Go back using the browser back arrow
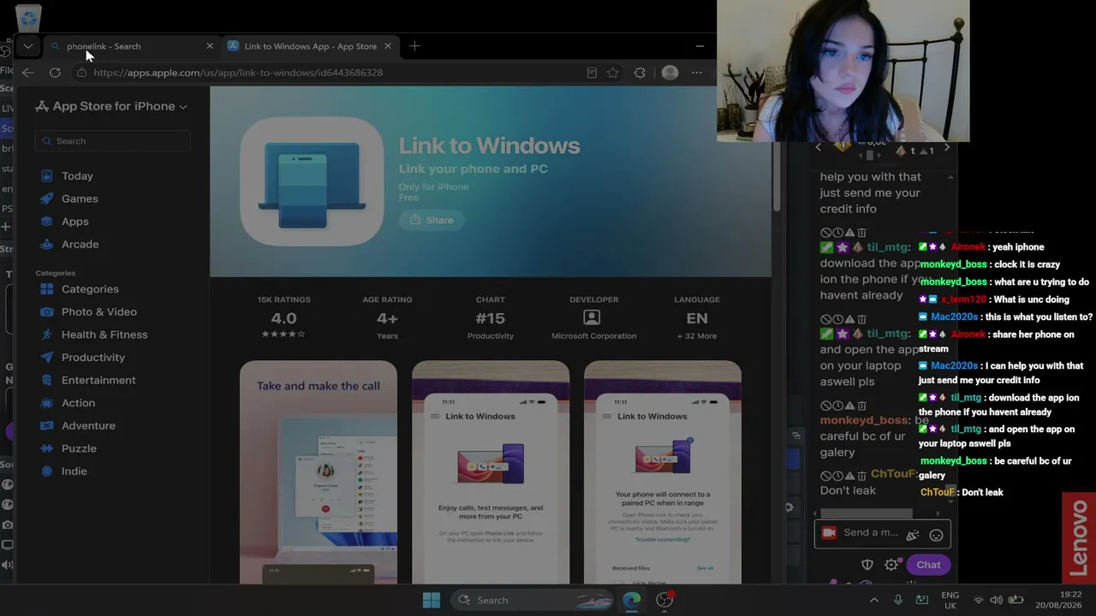1096x616 pixels. 28,73
